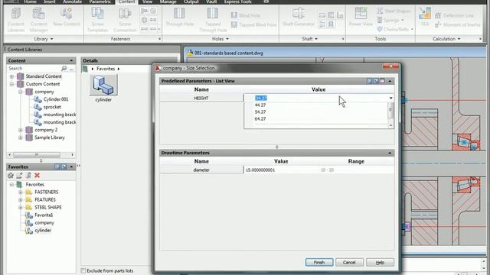The height and width of the screenshot is (275, 490).
Task: Expand the STEEL SHAPE favorites folder
Action: [x=21, y=207]
